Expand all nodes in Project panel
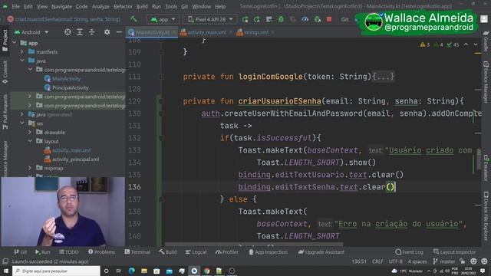Viewport: 491px width, 276px height. [x=80, y=32]
